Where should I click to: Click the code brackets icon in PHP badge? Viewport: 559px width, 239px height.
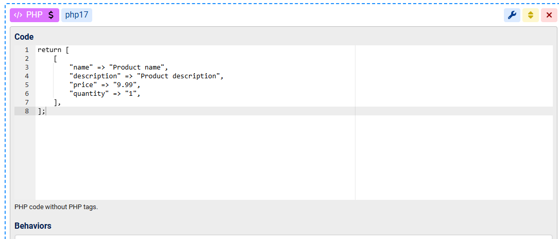(x=18, y=15)
